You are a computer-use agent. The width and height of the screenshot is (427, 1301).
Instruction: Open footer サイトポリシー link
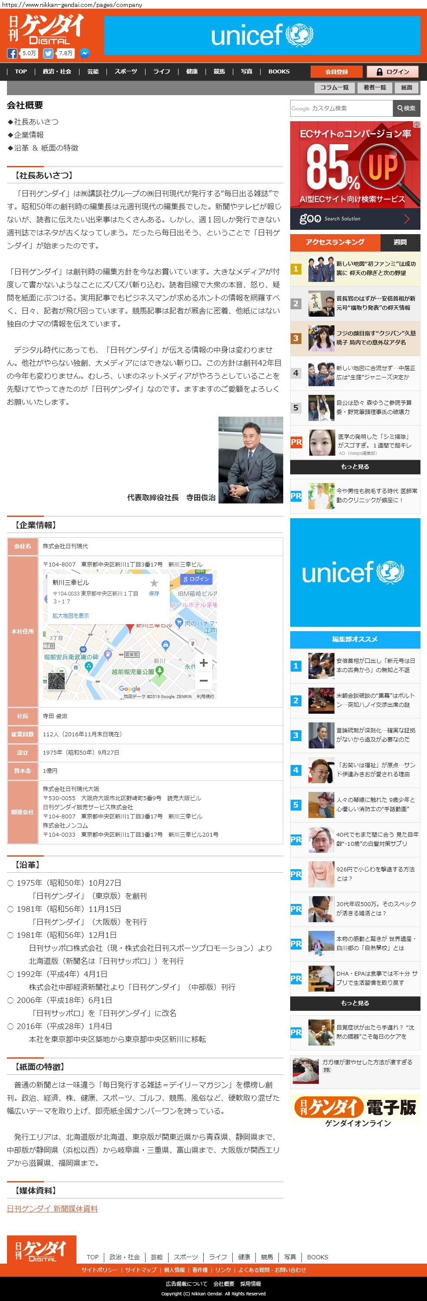pos(99,1270)
